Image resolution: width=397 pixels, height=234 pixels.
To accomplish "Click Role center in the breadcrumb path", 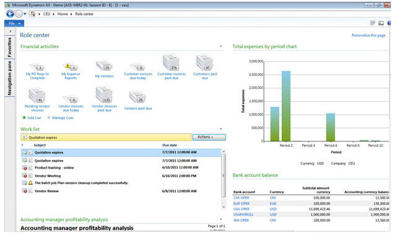I will click(84, 14).
